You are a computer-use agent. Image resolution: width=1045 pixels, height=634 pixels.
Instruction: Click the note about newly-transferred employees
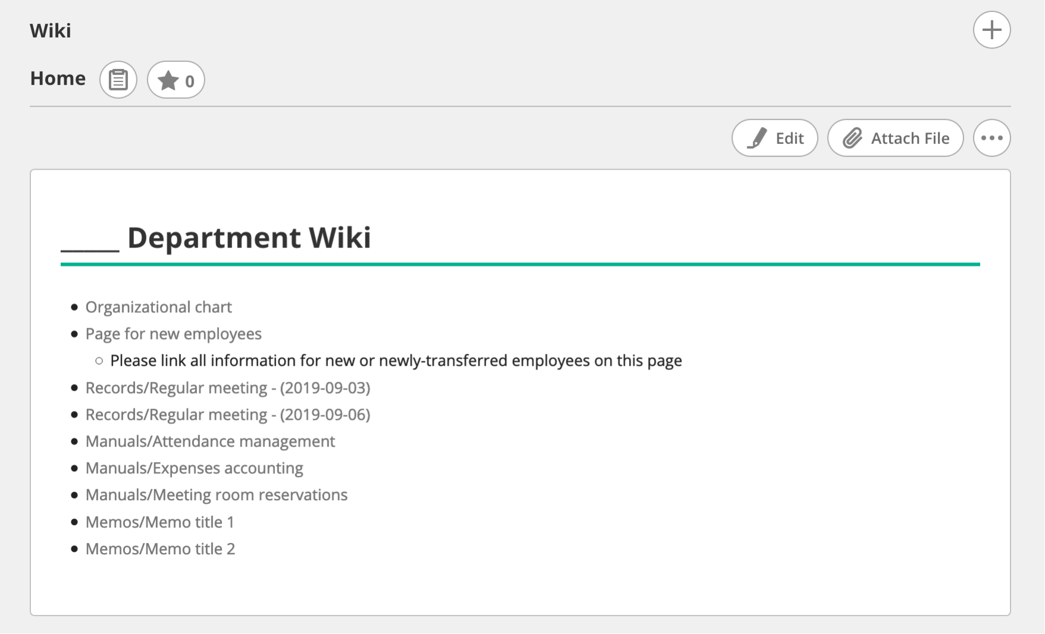tap(396, 361)
